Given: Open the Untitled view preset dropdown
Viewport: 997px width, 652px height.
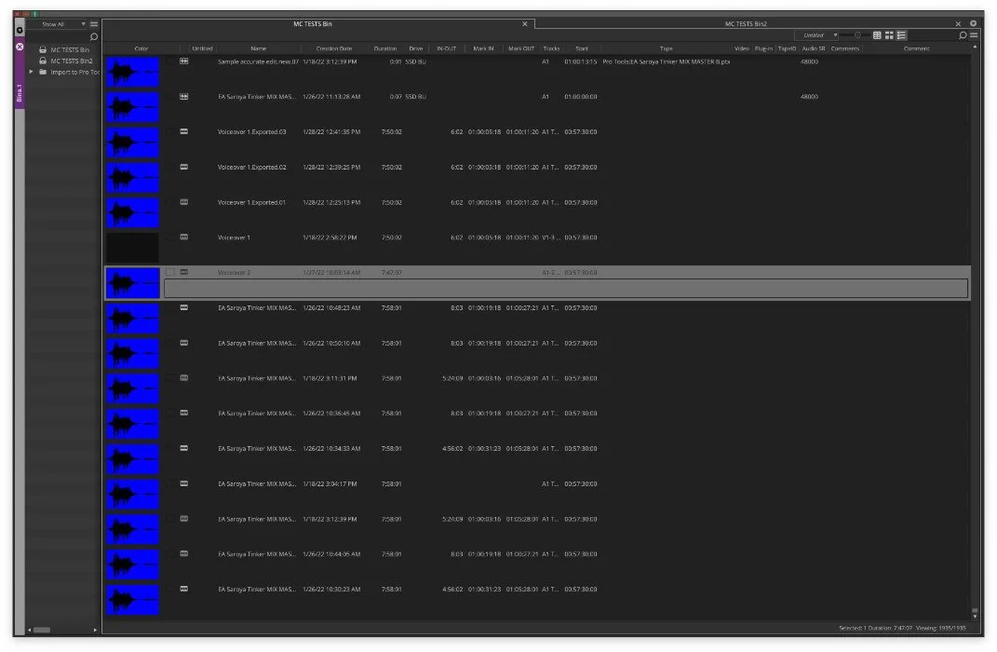Looking at the screenshot, I should (817, 34).
